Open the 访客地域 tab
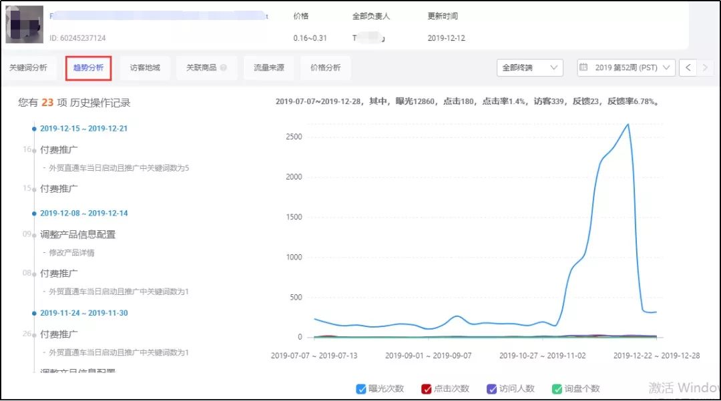The image size is (721, 401). point(145,67)
